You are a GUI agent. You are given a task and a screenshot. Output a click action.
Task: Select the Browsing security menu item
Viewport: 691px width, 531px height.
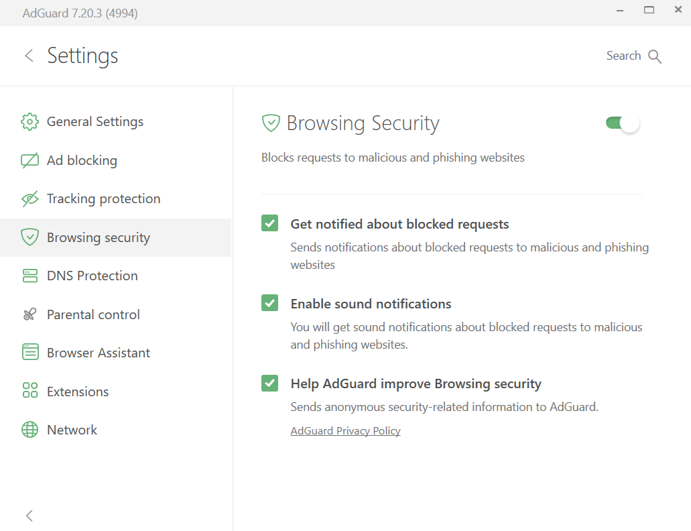pyautogui.click(x=115, y=237)
